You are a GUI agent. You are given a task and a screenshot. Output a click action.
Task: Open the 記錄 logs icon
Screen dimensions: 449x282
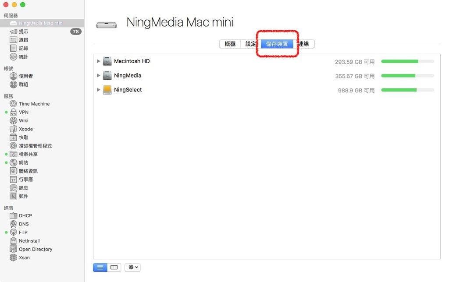coord(14,48)
